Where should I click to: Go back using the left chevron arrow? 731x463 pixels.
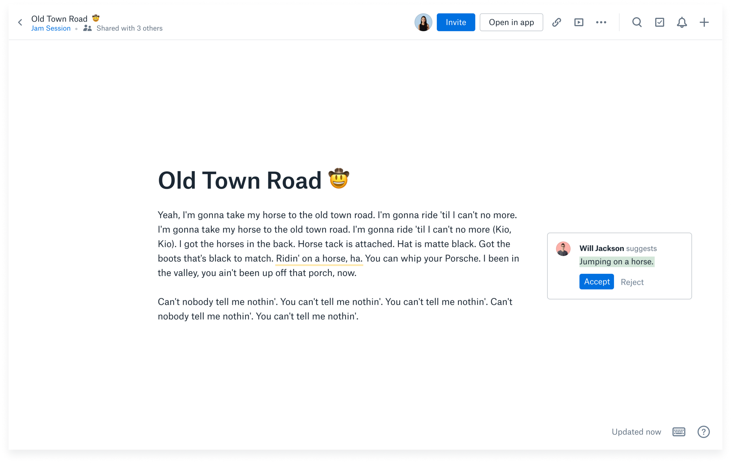pyautogui.click(x=20, y=22)
